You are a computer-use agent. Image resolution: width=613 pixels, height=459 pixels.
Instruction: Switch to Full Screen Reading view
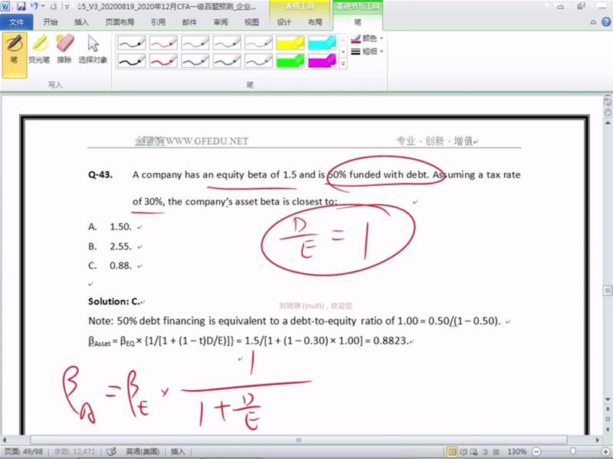pos(464,451)
